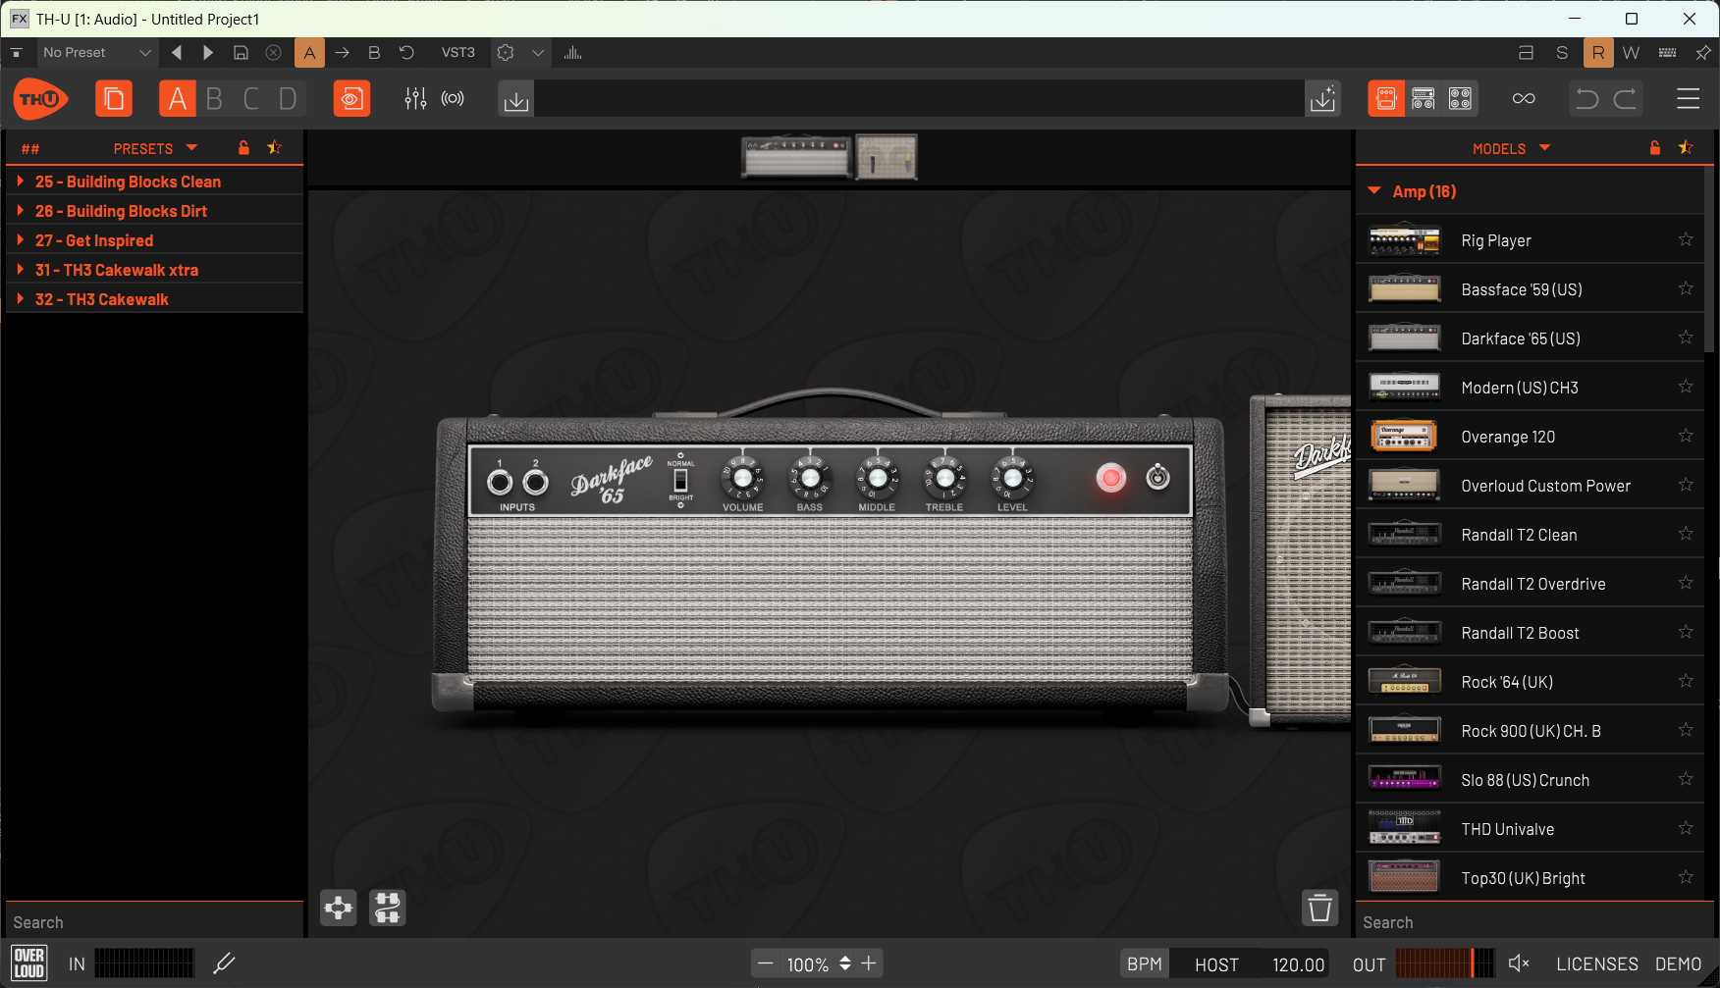Zoom in with the plus button
Image resolution: width=1720 pixels, height=988 pixels.
[869, 963]
